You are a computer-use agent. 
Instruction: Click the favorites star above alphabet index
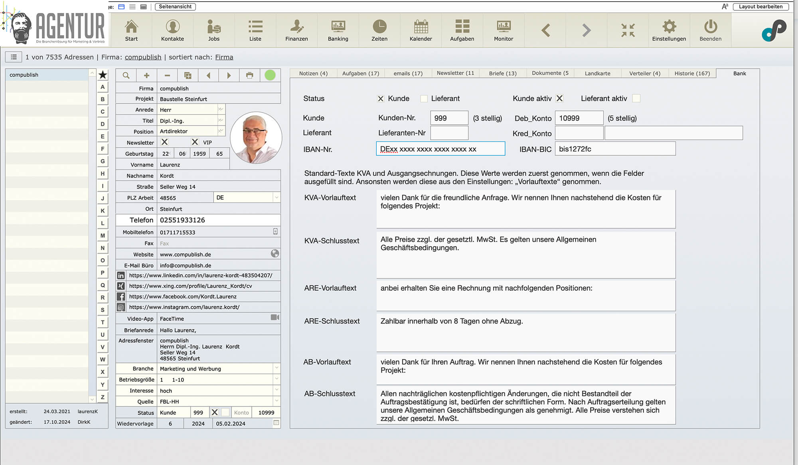(103, 75)
